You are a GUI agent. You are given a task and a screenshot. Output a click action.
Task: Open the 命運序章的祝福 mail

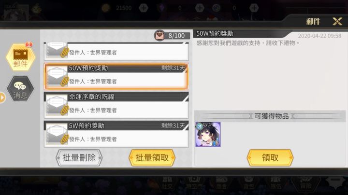click(x=116, y=105)
